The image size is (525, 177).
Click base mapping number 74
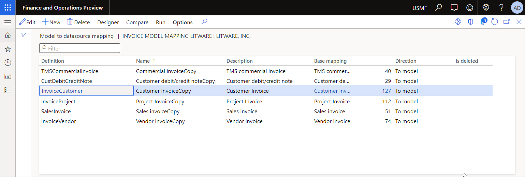[x=388, y=121]
